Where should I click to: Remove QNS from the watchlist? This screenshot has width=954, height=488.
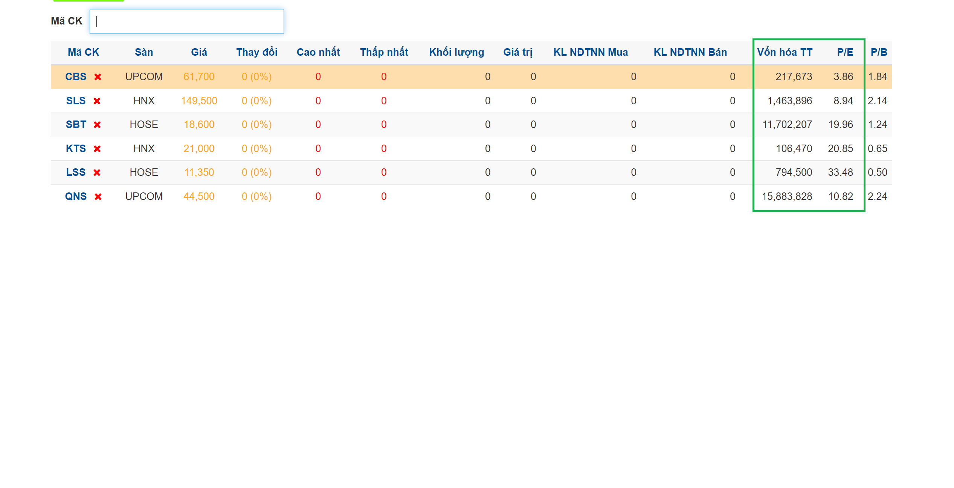[98, 197]
